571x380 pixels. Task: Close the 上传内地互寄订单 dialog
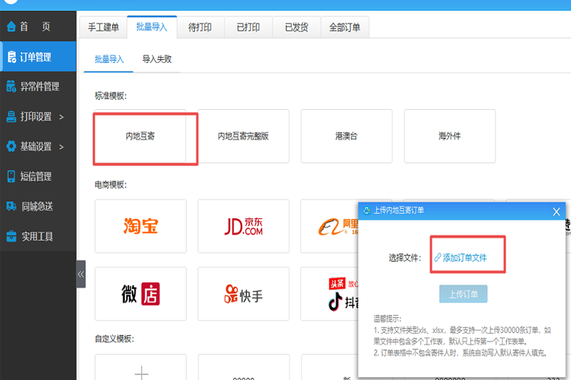pyautogui.click(x=556, y=212)
